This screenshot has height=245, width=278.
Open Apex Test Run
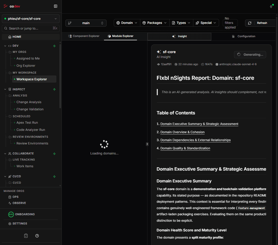pyautogui.click(x=27, y=123)
